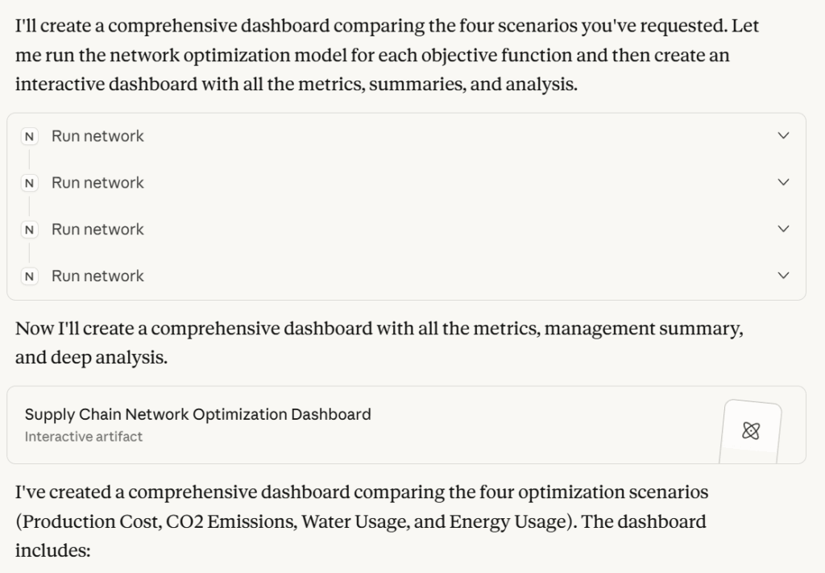Click the N icon of the first Run network step

30,137
